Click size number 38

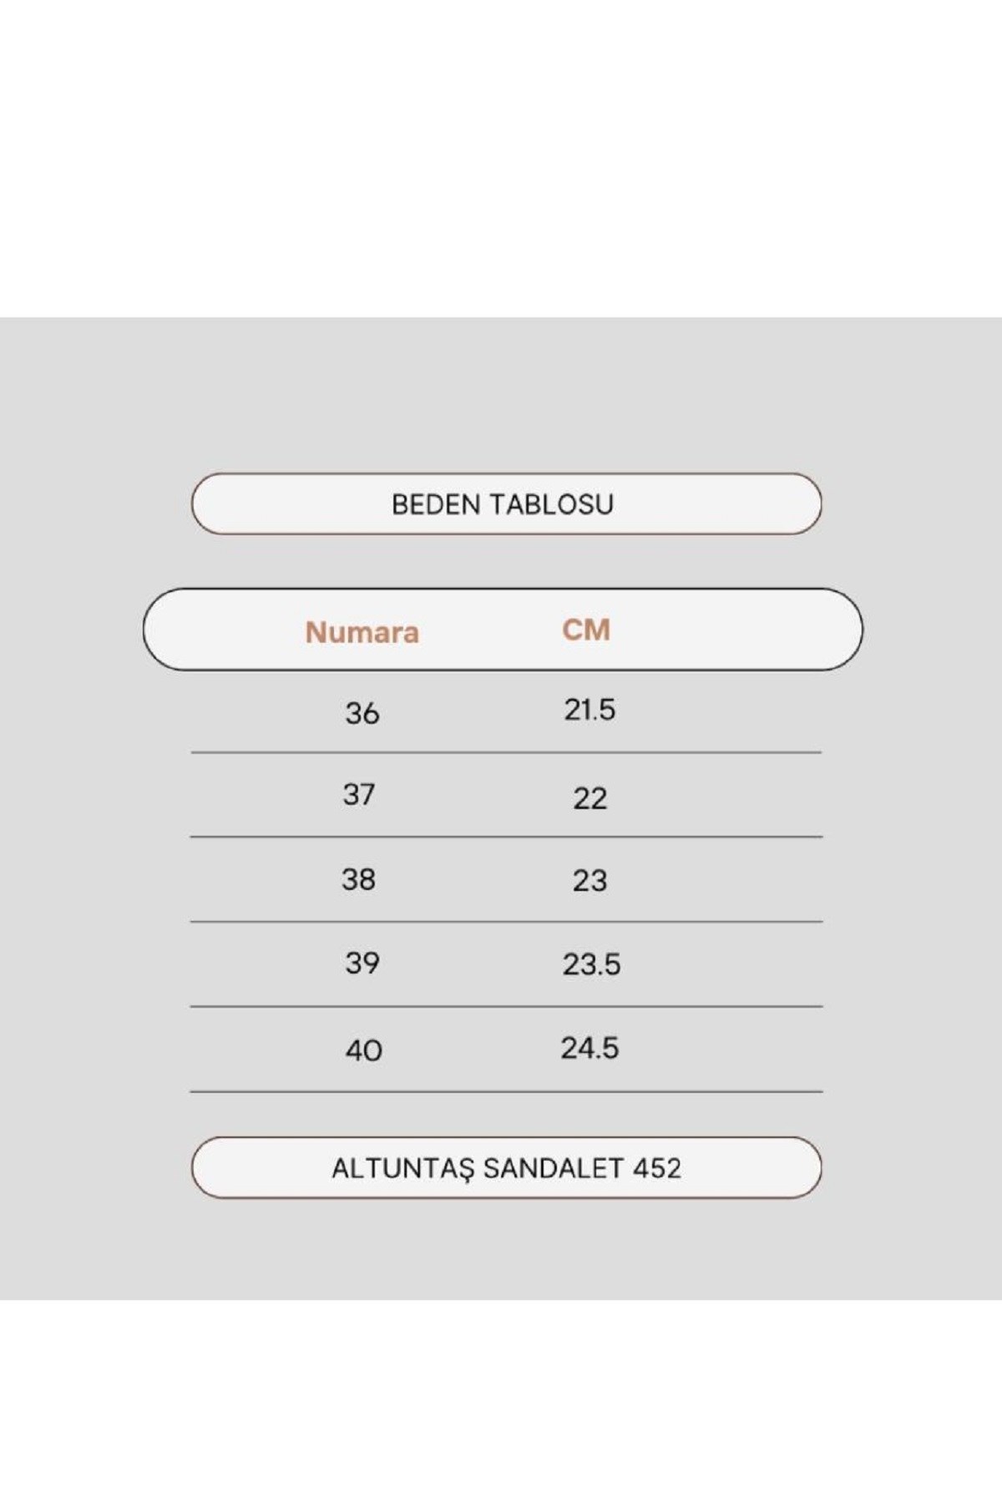tap(358, 879)
